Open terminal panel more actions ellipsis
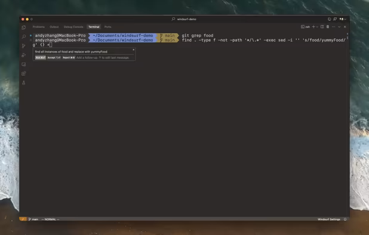 (333, 27)
